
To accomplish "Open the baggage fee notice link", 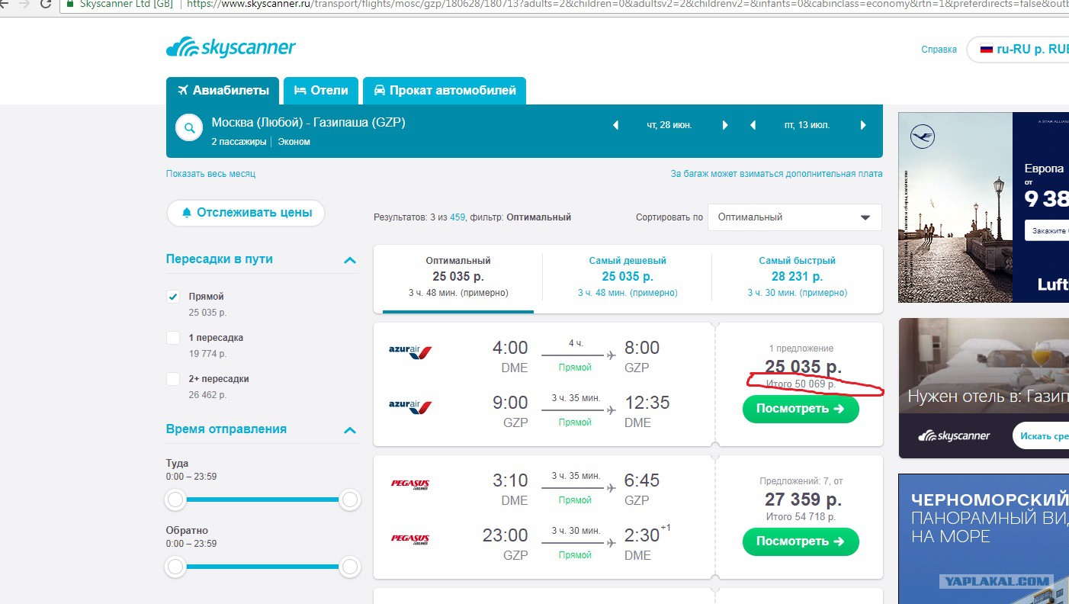I will pyautogui.click(x=776, y=174).
